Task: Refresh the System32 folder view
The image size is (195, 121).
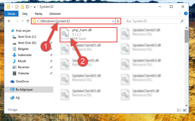Action: click(118, 21)
